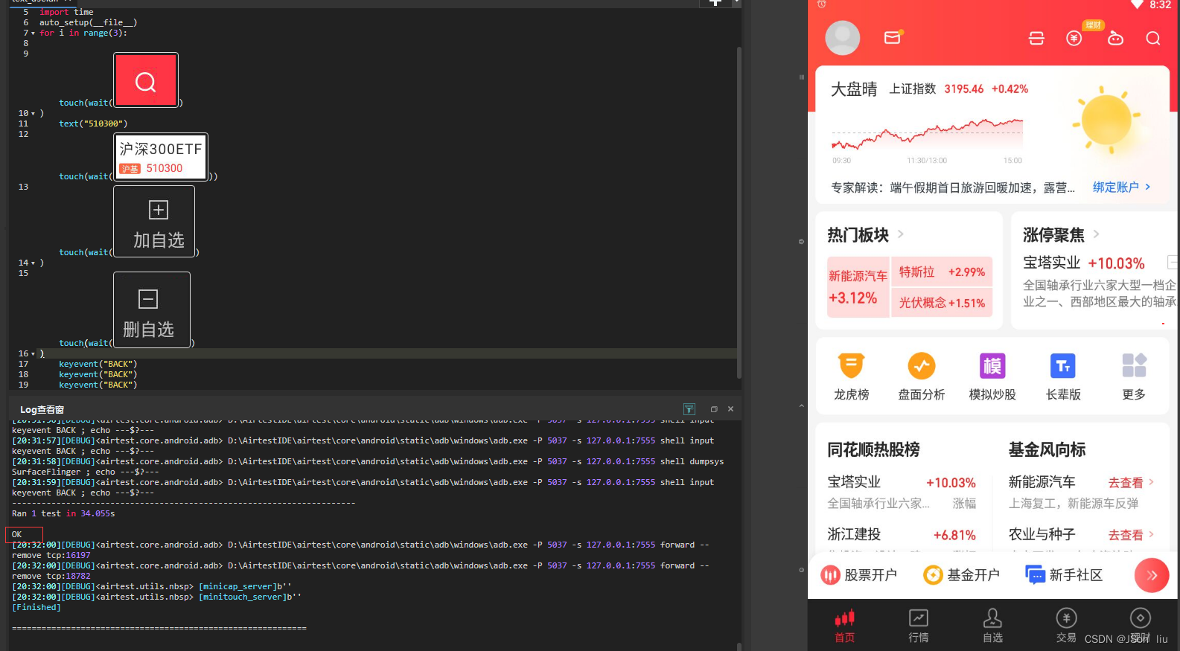Collapse the for loop fold arrow on line 7
The width and height of the screenshot is (1180, 651).
[33, 33]
